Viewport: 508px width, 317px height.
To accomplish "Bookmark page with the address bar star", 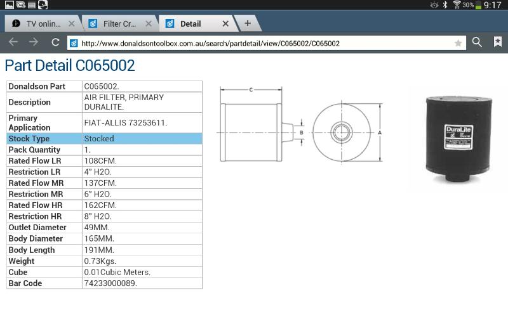I will coord(458,43).
